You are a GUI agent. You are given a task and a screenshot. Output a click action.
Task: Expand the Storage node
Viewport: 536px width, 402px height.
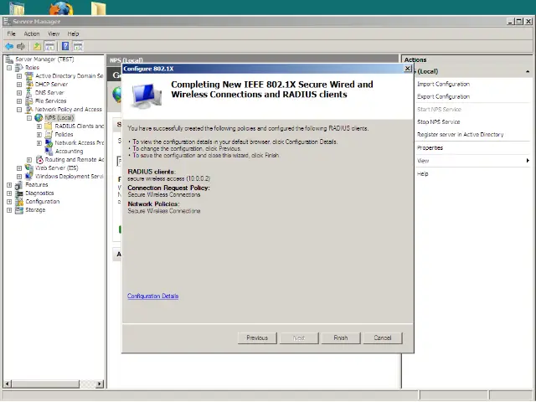9,210
